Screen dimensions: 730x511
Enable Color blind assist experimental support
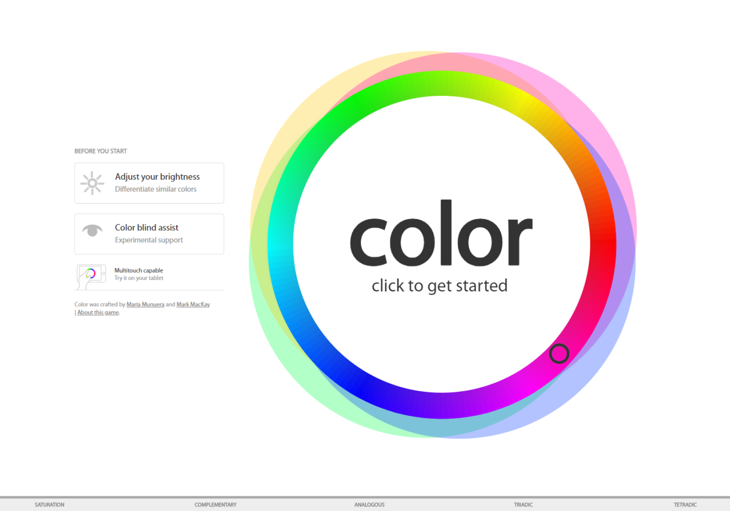(x=149, y=234)
